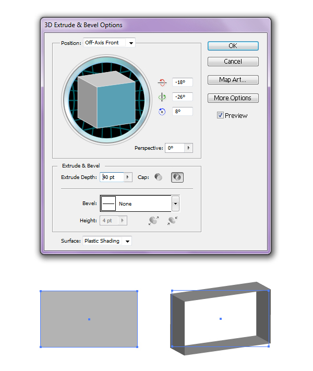This screenshot has width=313, height=371.
Task: Click the bevel Height input field
Action: pos(110,221)
